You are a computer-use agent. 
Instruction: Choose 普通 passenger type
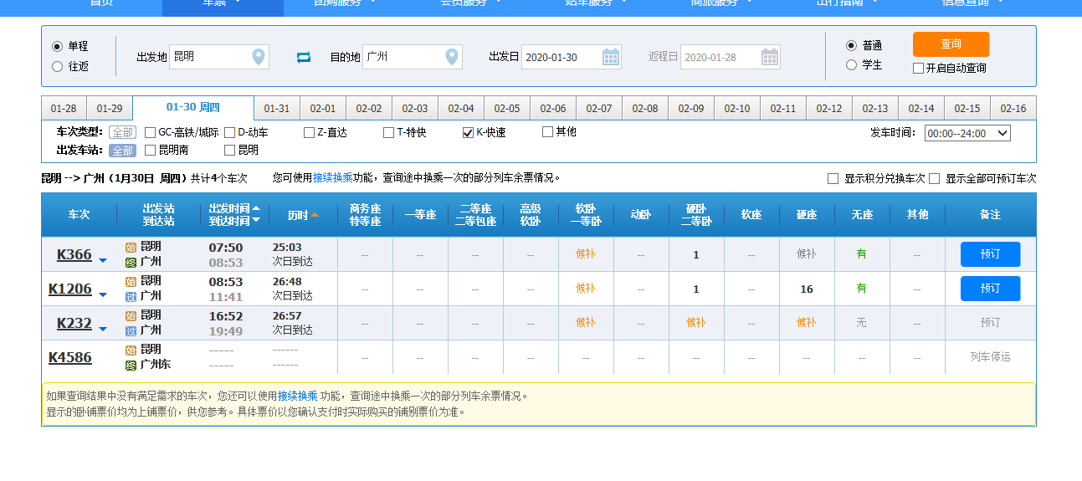(851, 45)
